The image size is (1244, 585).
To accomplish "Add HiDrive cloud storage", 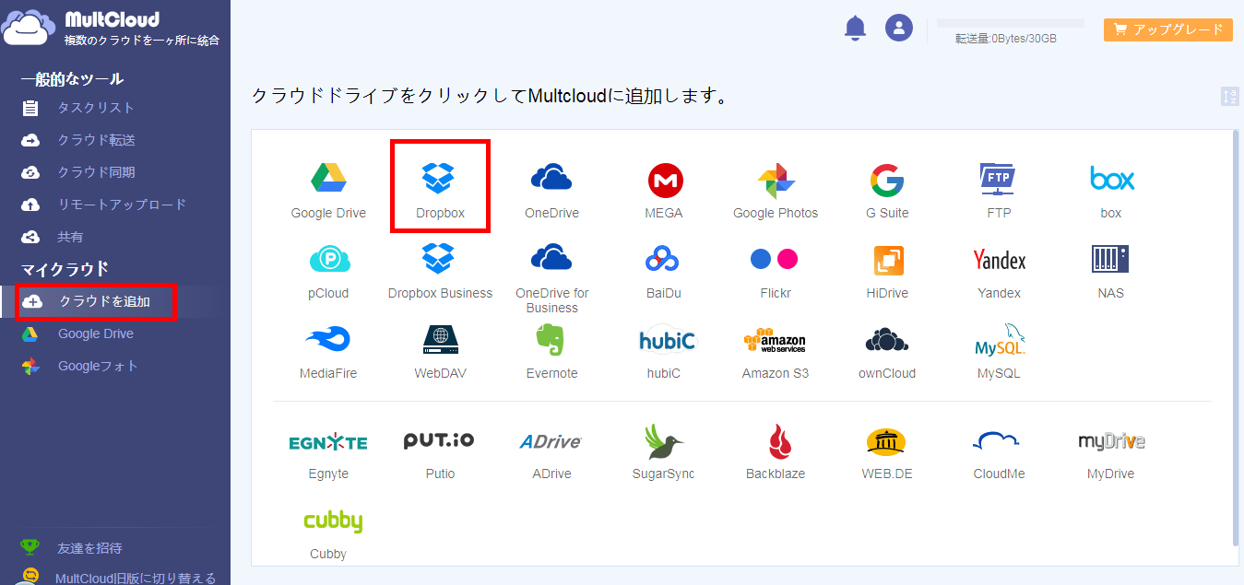I will [x=887, y=271].
